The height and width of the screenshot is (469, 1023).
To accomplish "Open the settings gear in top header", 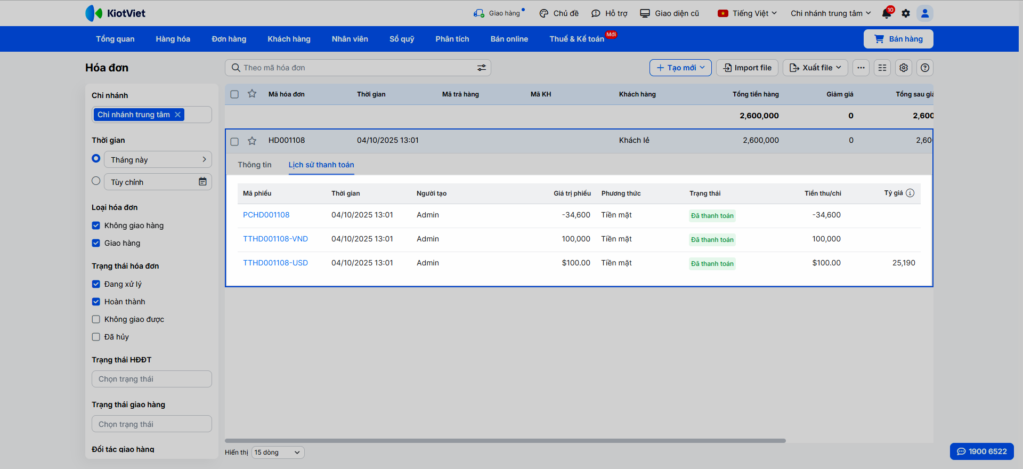I will 906,13.
